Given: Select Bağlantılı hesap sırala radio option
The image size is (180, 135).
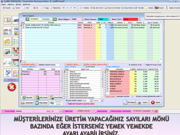Looking at the screenshot, I should (144, 64).
